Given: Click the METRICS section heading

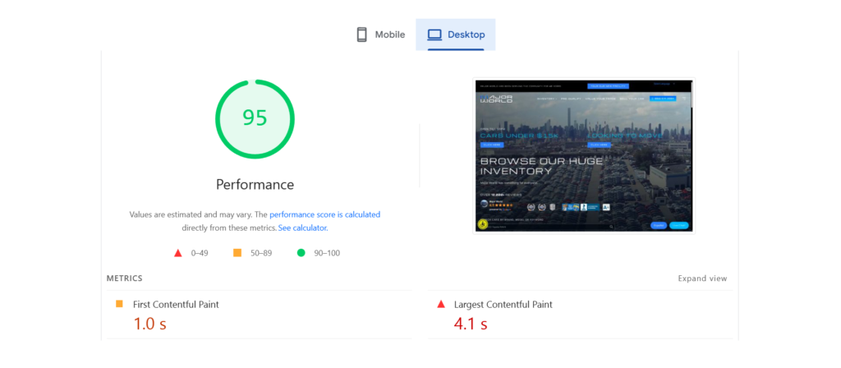Looking at the screenshot, I should point(124,278).
